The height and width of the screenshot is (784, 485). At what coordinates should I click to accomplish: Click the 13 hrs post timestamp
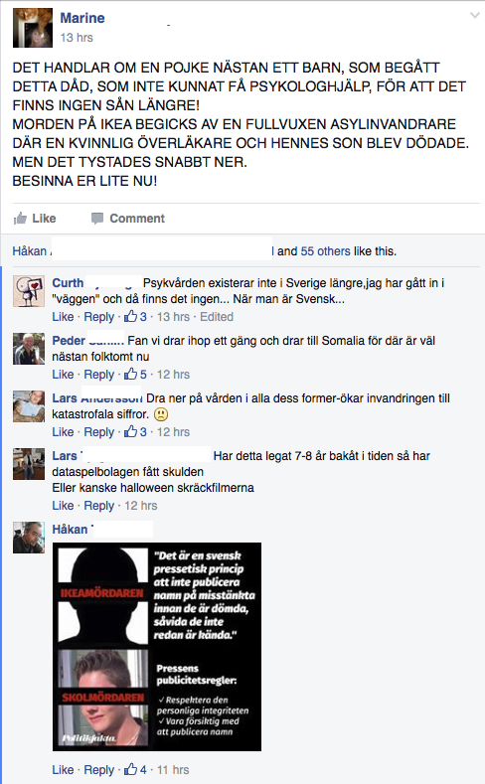click(x=77, y=38)
